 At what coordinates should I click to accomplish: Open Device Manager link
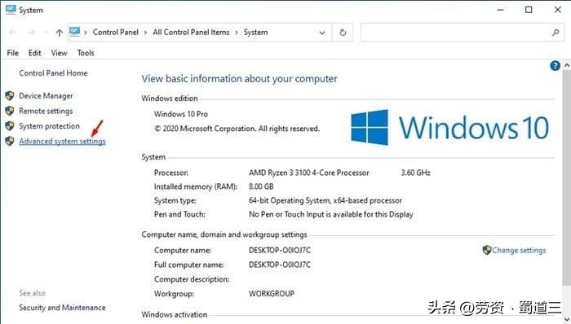click(46, 96)
